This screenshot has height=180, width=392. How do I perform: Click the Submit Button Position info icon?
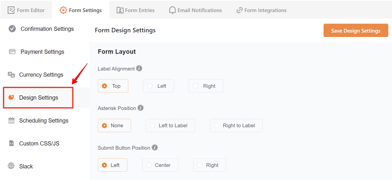coord(155,148)
